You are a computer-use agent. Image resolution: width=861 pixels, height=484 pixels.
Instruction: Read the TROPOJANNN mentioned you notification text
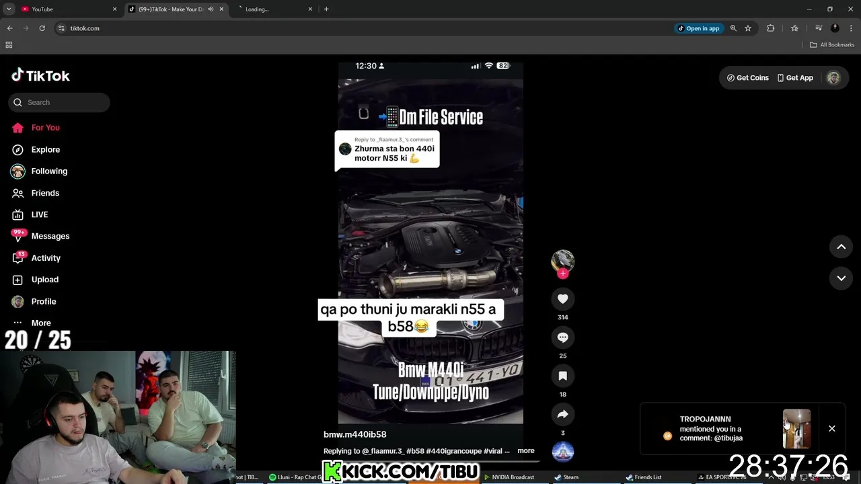pyautogui.click(x=711, y=429)
